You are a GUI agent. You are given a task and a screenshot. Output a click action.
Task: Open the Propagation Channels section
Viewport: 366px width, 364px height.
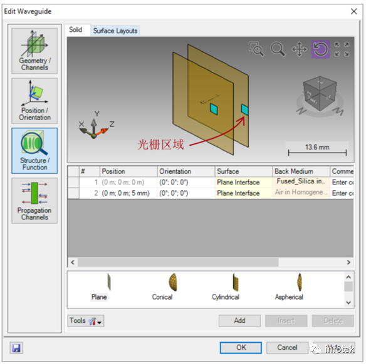pos(34,201)
